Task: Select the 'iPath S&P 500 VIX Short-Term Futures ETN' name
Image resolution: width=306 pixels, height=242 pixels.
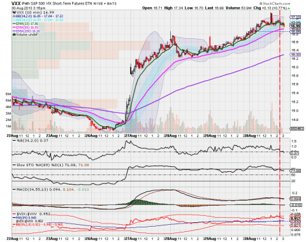Action: [57, 4]
